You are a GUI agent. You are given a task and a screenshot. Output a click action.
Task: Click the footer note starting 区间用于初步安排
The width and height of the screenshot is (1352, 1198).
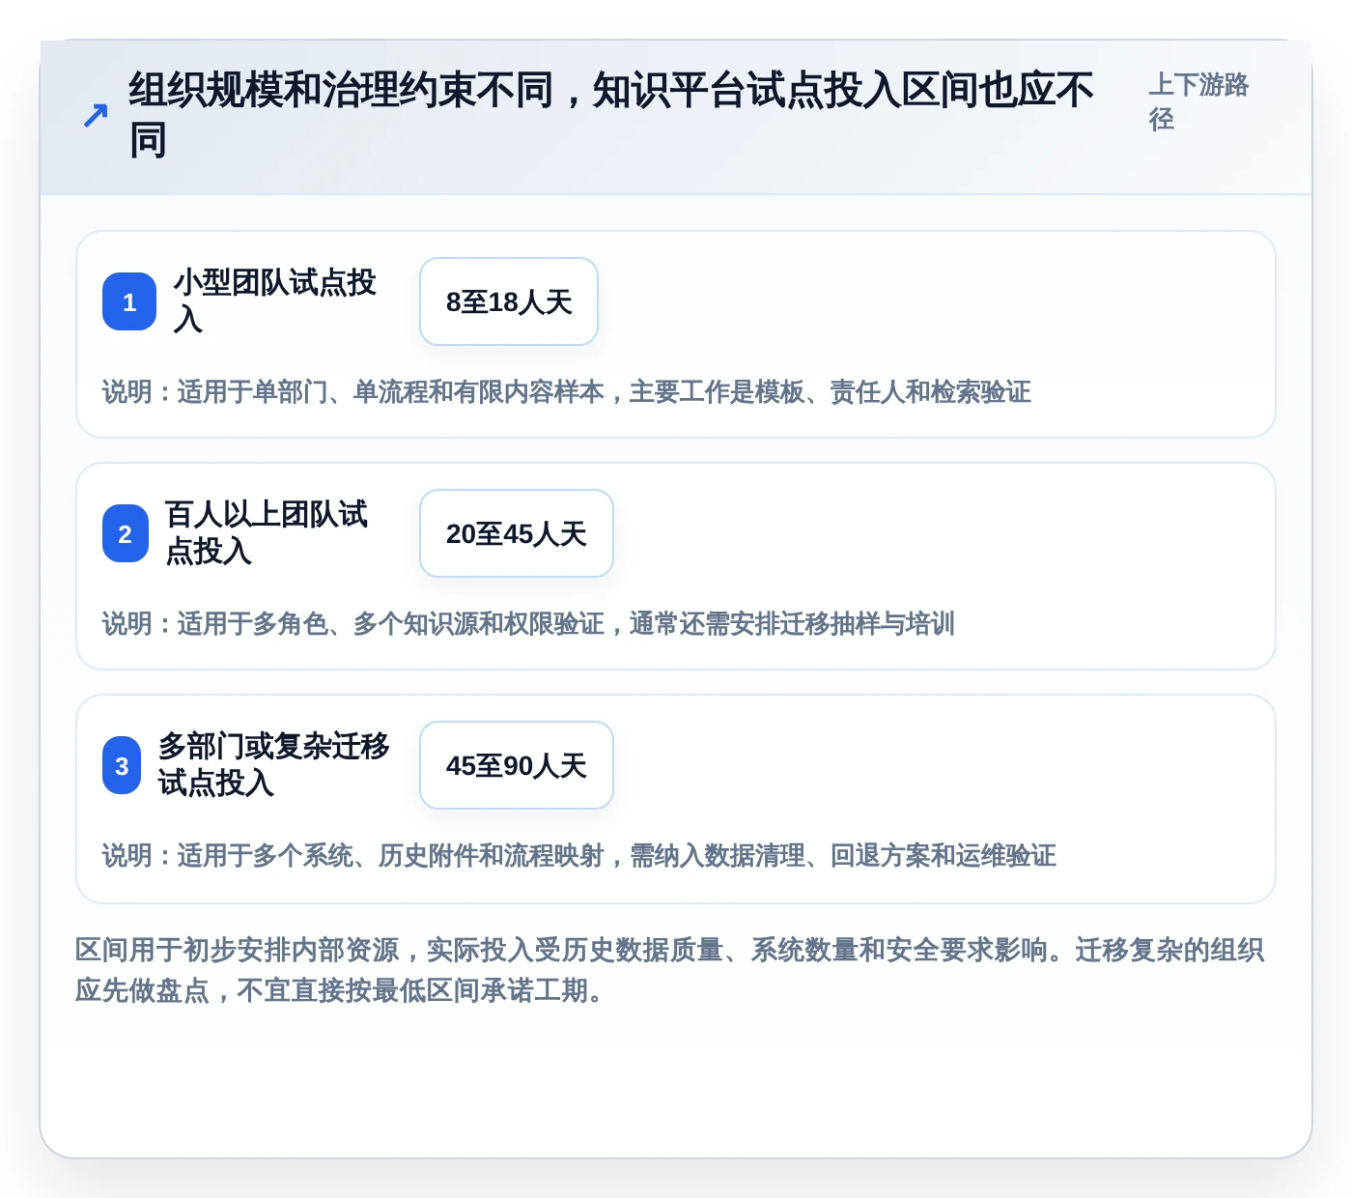point(670,970)
